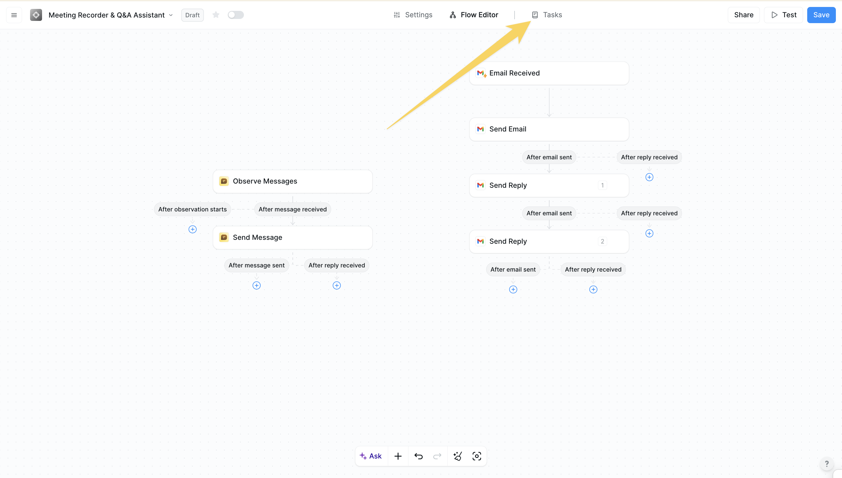Open the Draft status badge
Screen dimensions: 842x478
point(192,15)
